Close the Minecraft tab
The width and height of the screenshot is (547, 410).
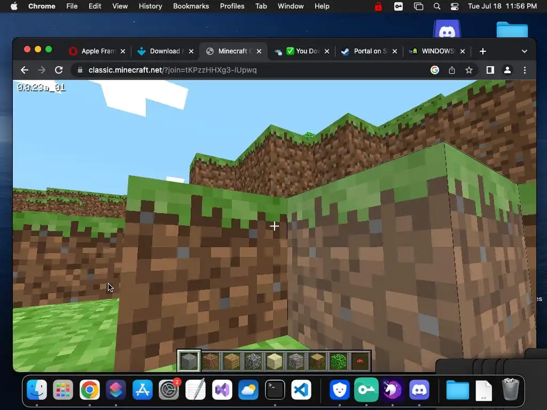pos(259,51)
